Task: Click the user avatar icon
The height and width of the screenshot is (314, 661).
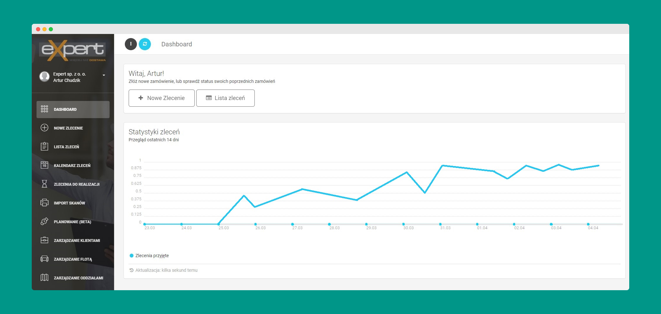Action: (44, 77)
